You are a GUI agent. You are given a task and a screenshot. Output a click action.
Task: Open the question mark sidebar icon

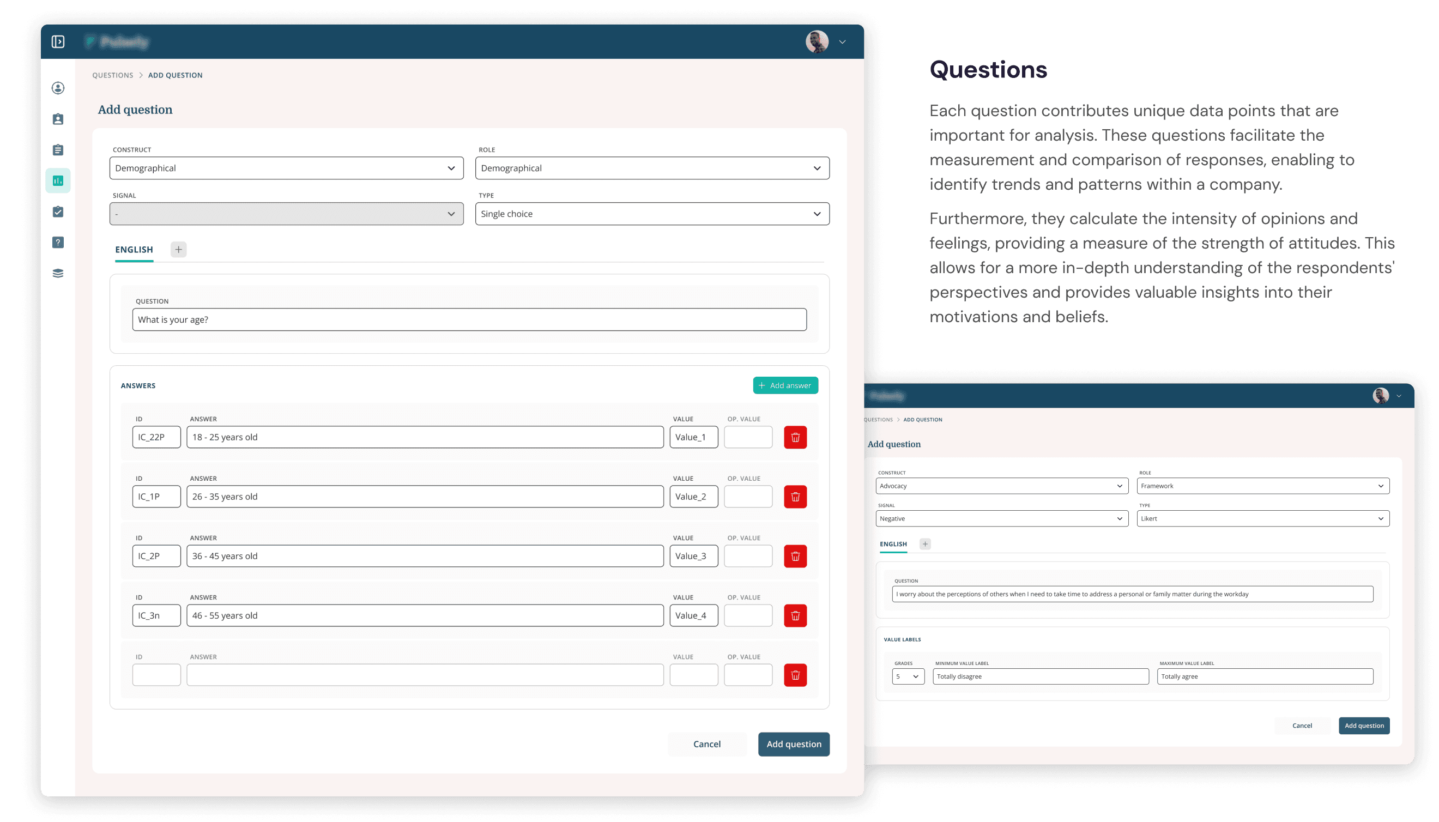click(58, 243)
